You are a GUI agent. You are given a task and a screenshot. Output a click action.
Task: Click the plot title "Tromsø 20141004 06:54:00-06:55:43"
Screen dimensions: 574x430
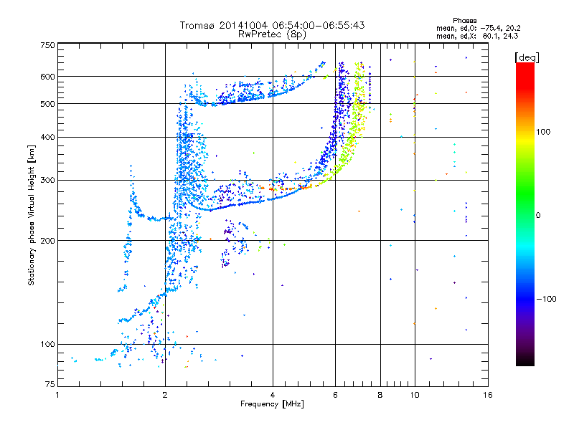[273, 25]
